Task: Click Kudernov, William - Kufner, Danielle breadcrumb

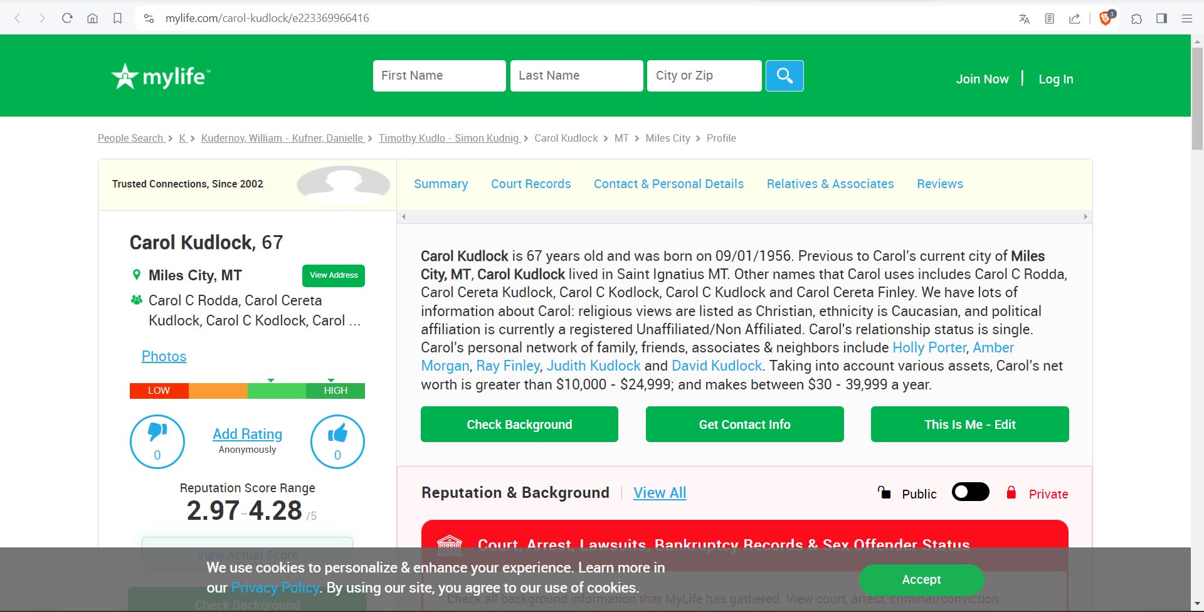Action: click(x=282, y=138)
